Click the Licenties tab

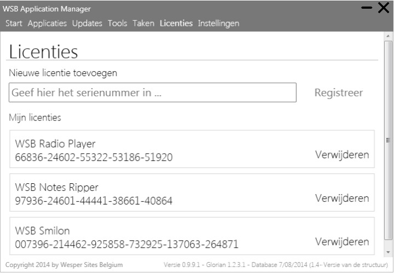(176, 24)
